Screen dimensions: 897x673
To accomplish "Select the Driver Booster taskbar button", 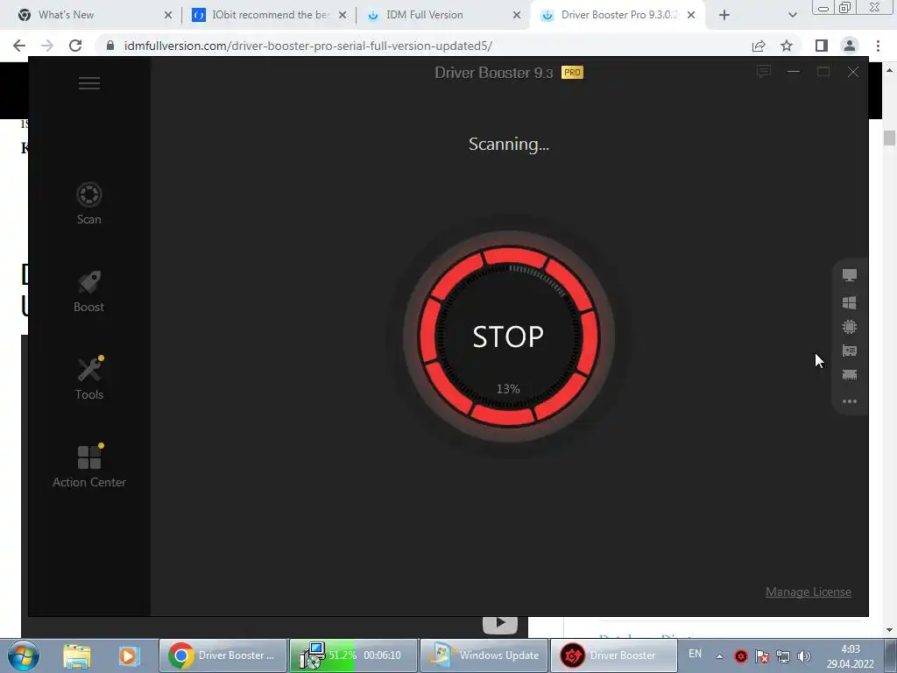I will pyautogui.click(x=613, y=655).
